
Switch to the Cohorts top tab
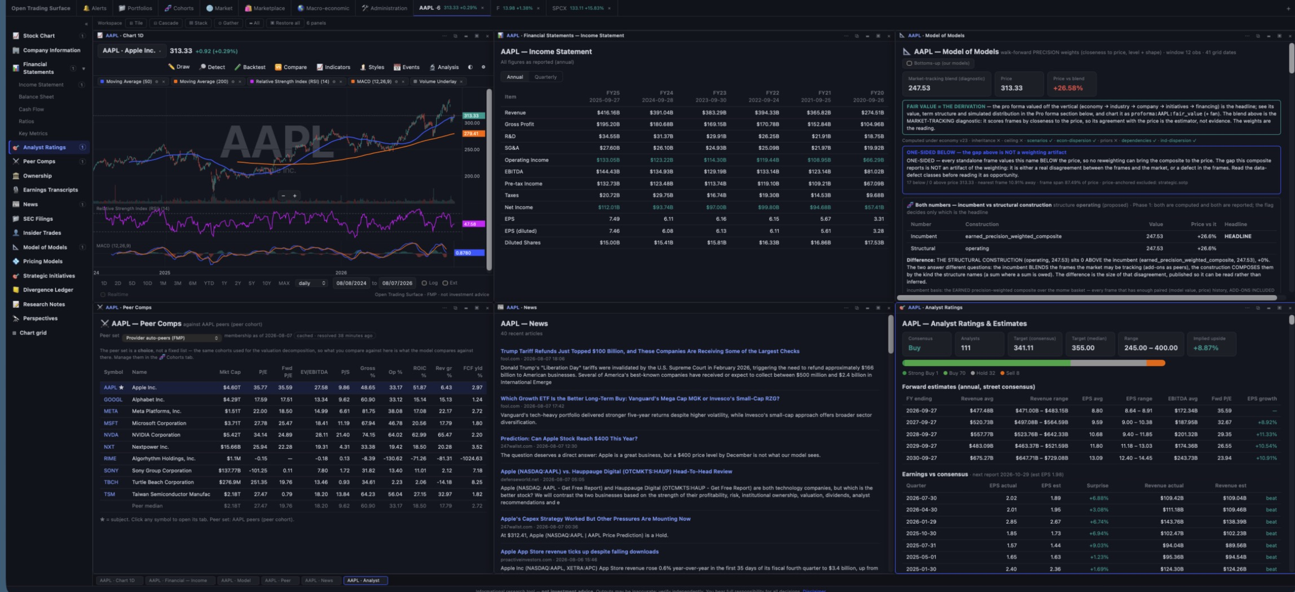pos(179,8)
